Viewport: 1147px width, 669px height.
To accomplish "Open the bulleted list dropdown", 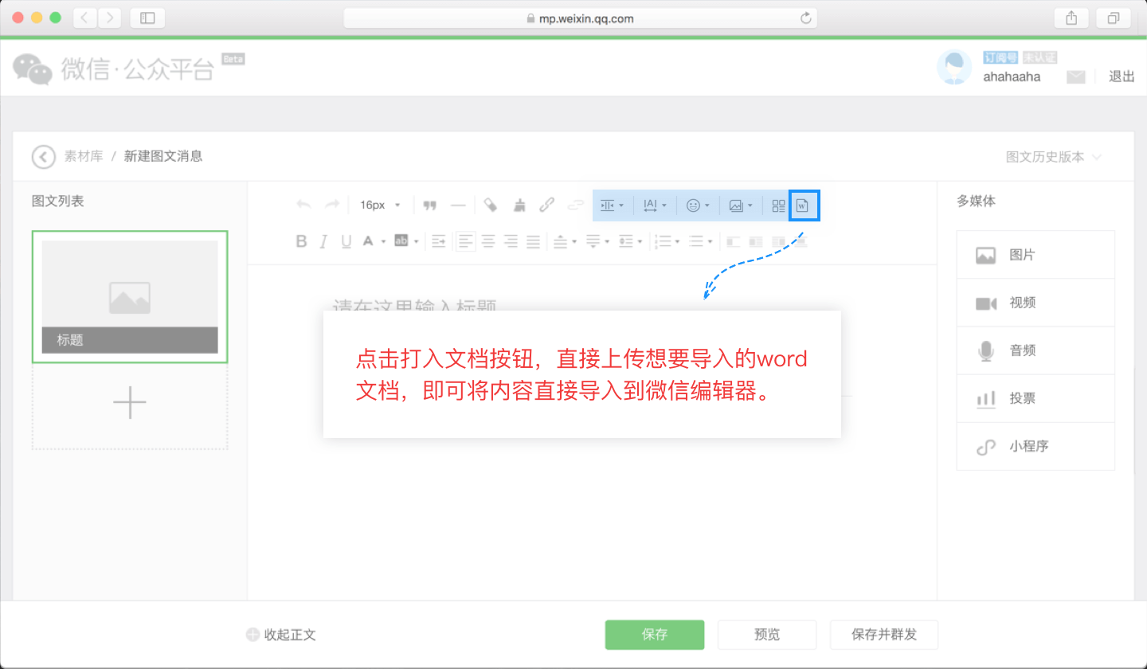I will [x=700, y=241].
